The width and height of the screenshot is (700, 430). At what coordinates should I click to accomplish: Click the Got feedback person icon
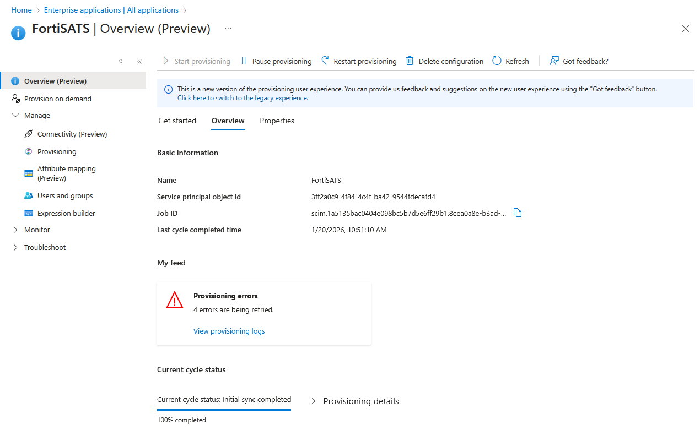(x=554, y=61)
